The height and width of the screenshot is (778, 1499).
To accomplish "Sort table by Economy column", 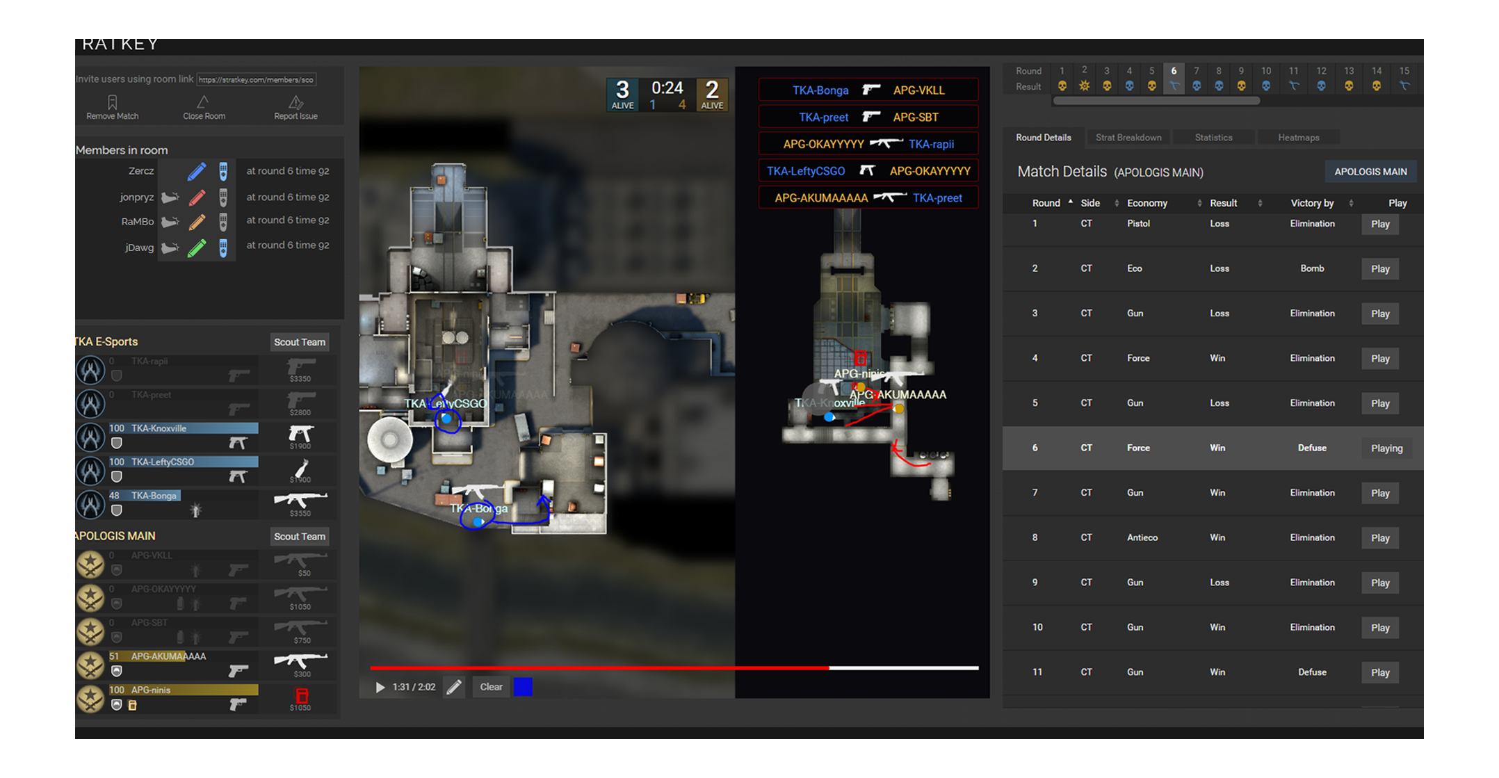I will (1165, 203).
